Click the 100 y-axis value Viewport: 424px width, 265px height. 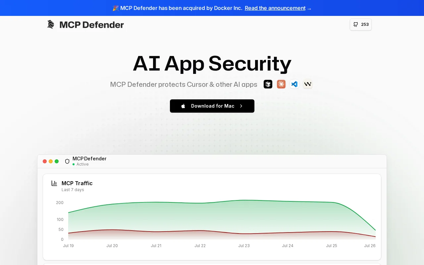pyautogui.click(x=60, y=220)
